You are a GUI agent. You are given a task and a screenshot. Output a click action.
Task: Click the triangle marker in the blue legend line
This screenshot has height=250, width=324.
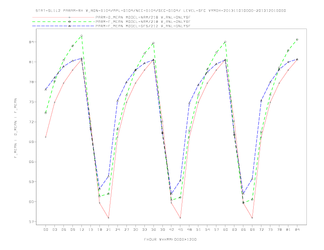tap(70, 26)
